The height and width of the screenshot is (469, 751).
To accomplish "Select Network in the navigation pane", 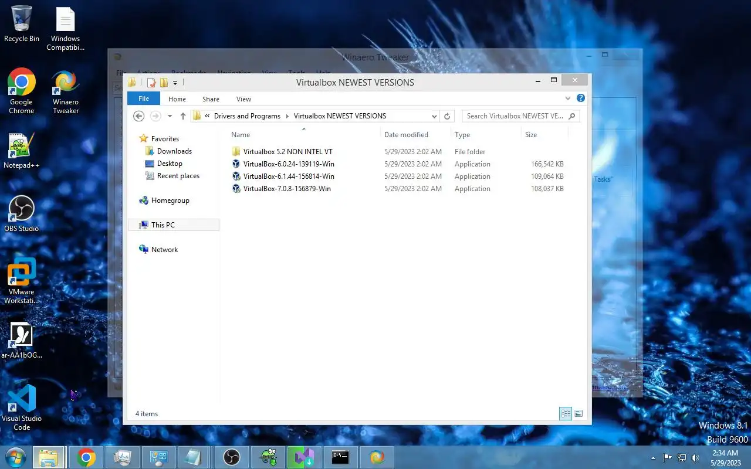I will (164, 250).
